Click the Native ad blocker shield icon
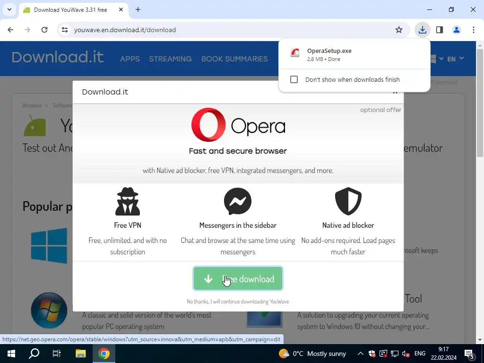This screenshot has height=363, width=484. tap(348, 201)
